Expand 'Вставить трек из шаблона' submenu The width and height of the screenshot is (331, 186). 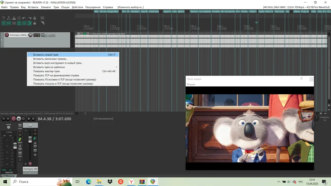pyautogui.click(x=73, y=67)
